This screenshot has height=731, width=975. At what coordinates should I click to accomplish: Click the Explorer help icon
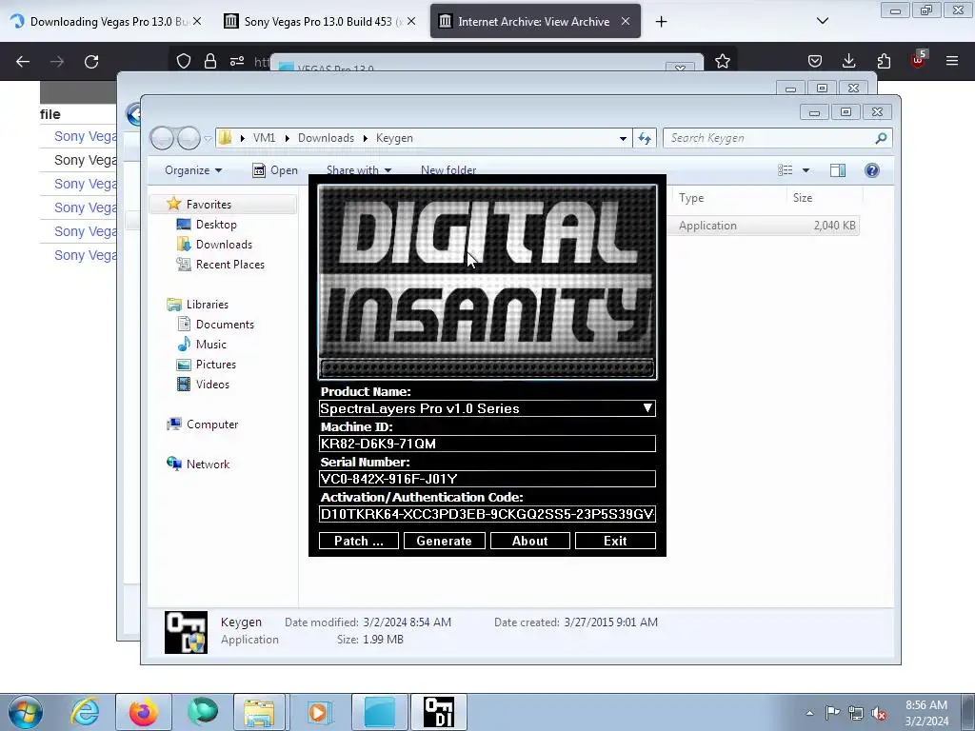872,170
